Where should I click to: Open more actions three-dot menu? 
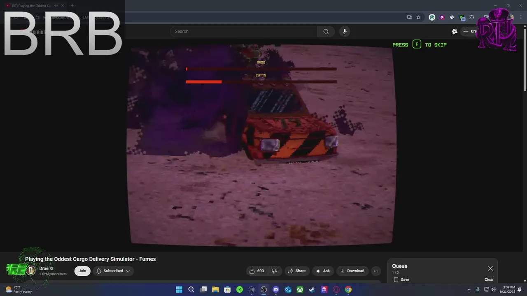[x=375, y=271]
